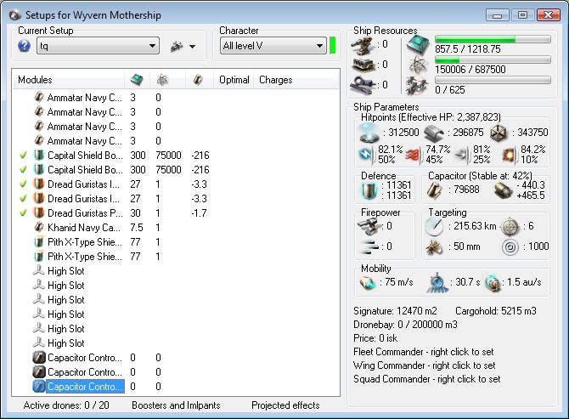Click the armor hitpoints icon
This screenshot has width=569, height=419.
[434, 133]
